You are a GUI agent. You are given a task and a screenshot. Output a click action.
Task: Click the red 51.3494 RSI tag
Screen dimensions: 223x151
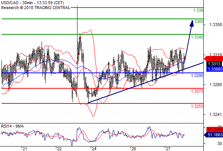click(214, 129)
